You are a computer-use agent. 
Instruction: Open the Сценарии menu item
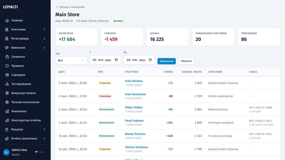coord(25,75)
